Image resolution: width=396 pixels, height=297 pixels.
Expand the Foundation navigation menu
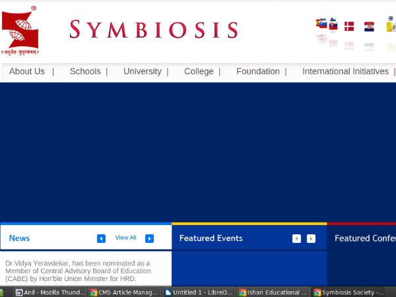pyautogui.click(x=257, y=71)
